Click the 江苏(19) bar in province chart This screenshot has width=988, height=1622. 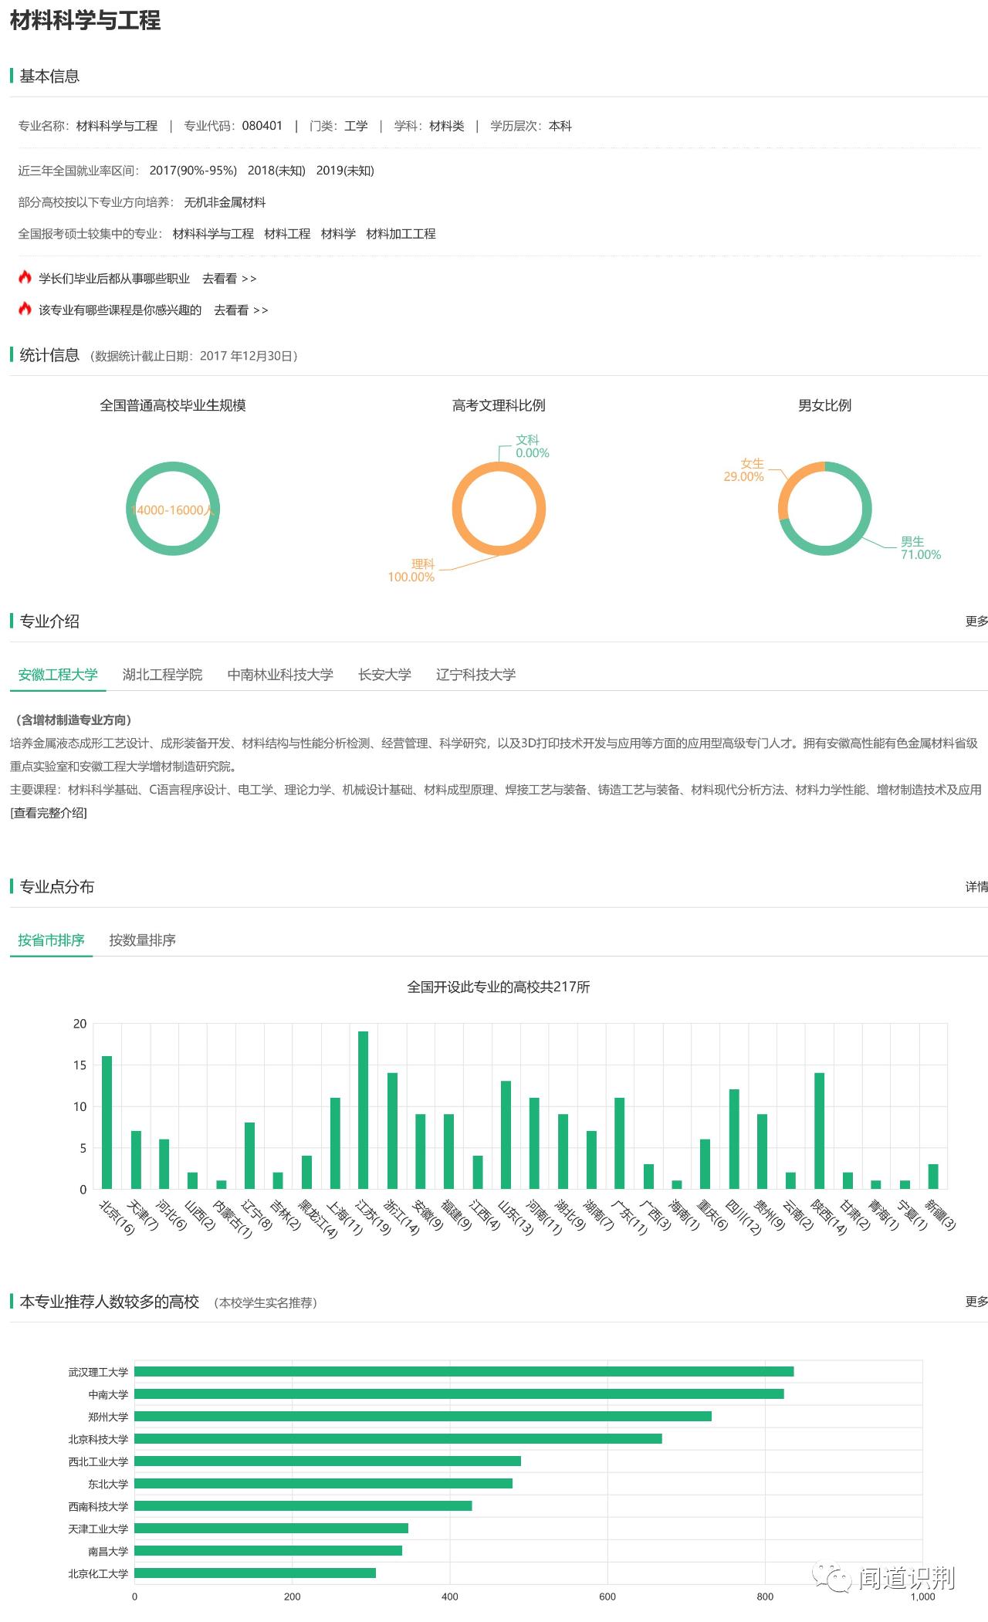click(363, 1109)
